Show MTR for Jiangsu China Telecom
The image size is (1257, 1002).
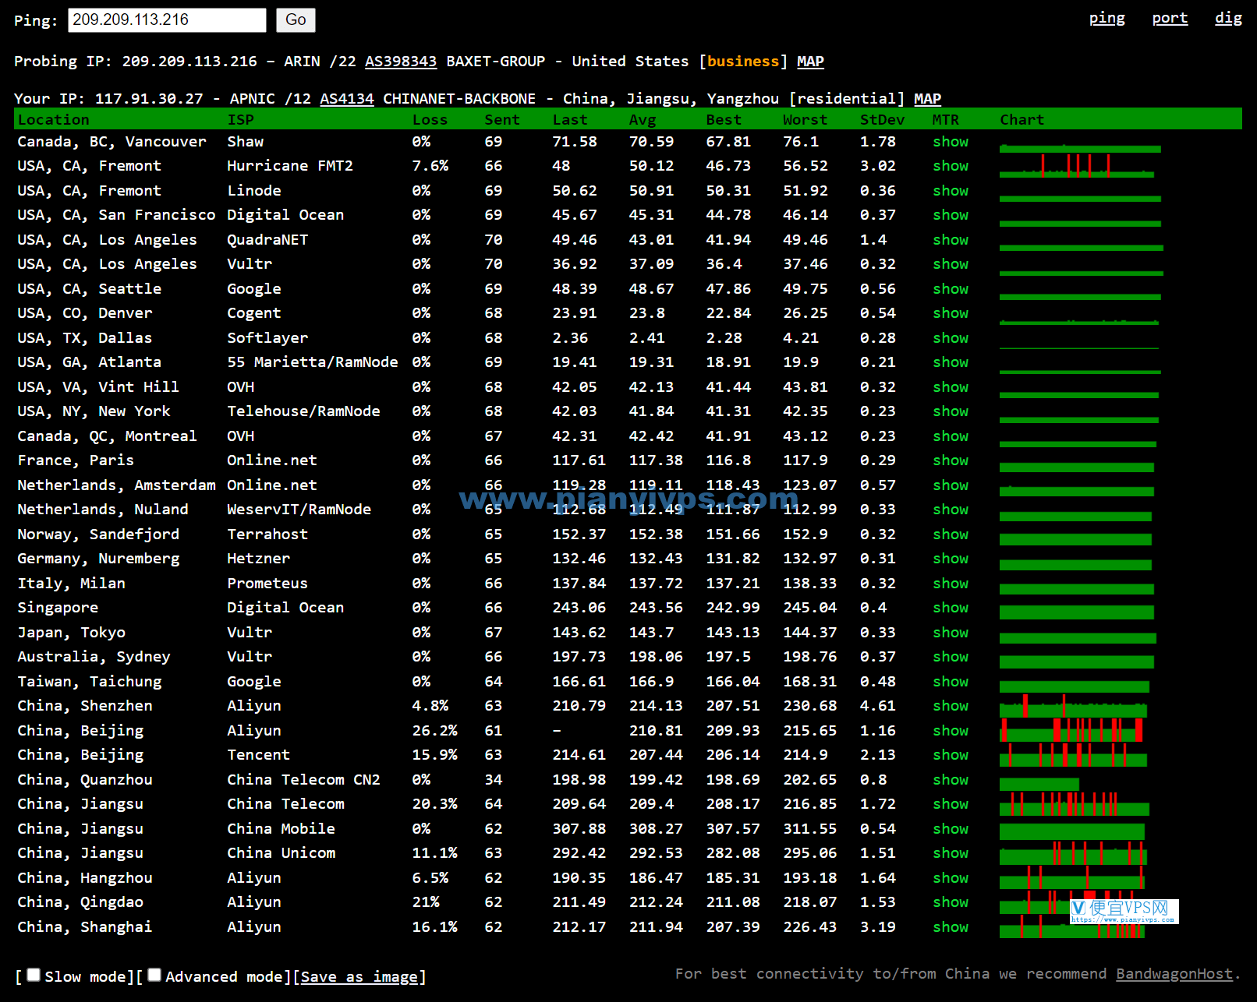[951, 804]
